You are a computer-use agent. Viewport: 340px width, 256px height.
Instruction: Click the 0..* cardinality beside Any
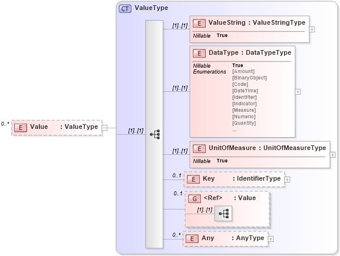click(x=177, y=235)
